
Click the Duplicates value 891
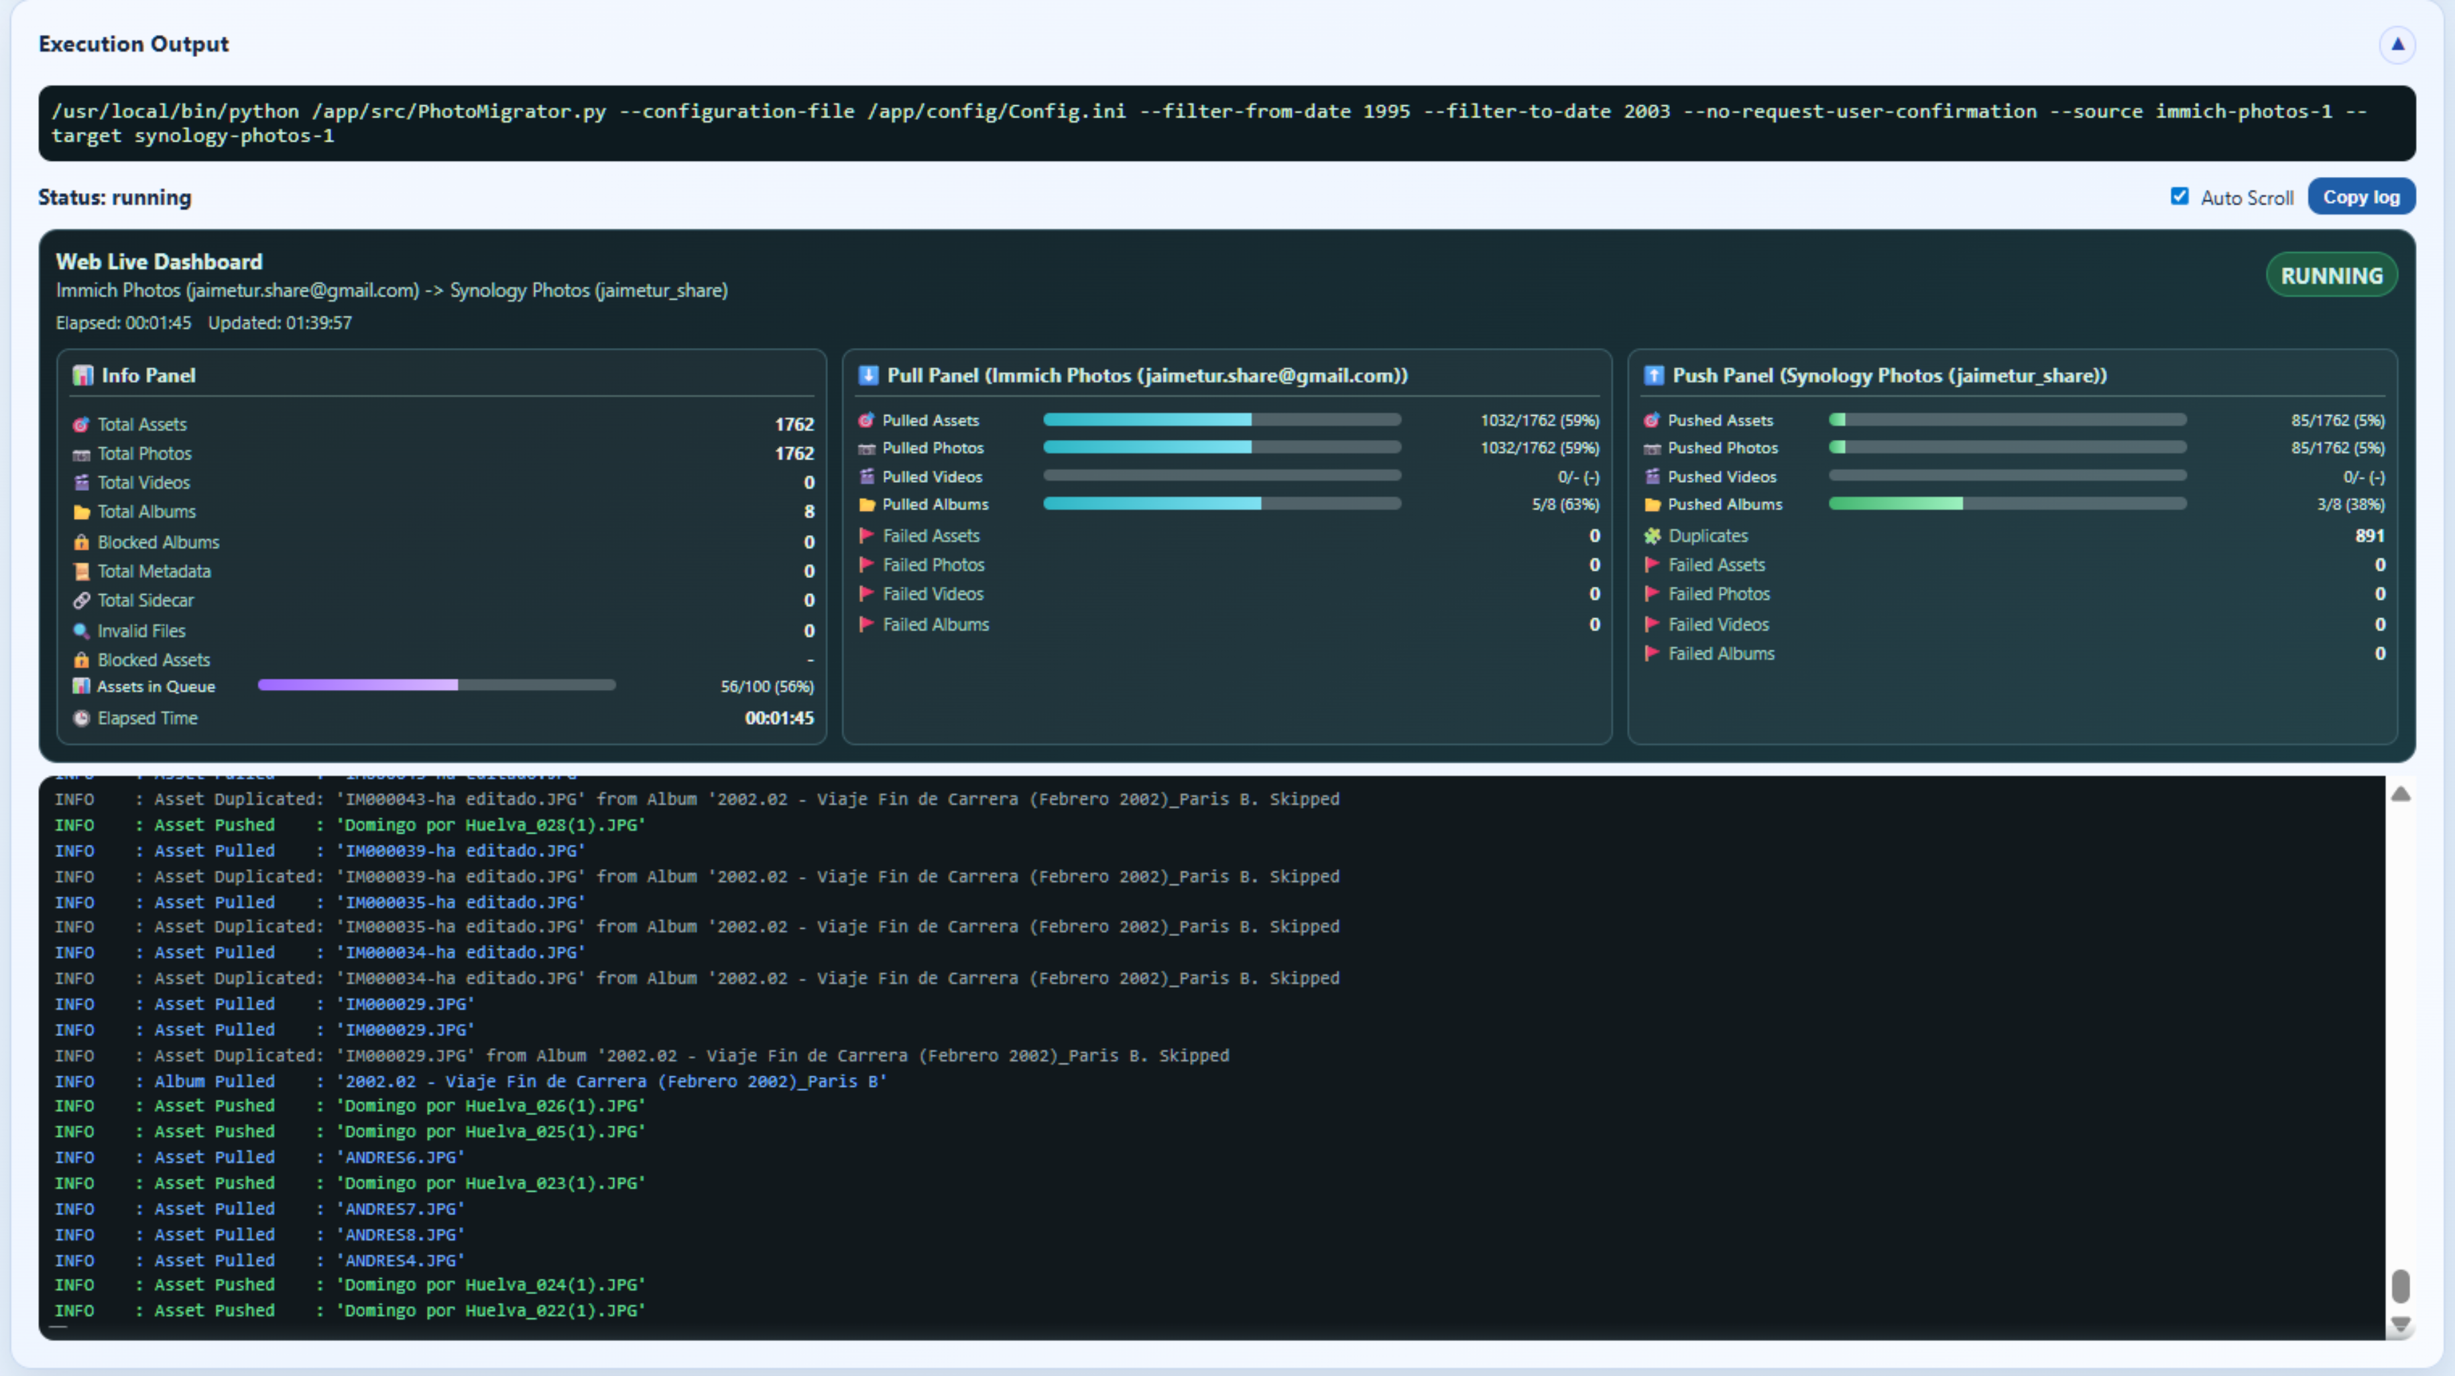pos(2369,536)
